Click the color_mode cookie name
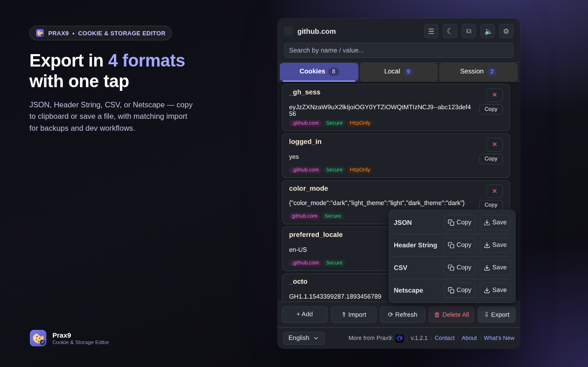588x367 pixels. (x=308, y=189)
